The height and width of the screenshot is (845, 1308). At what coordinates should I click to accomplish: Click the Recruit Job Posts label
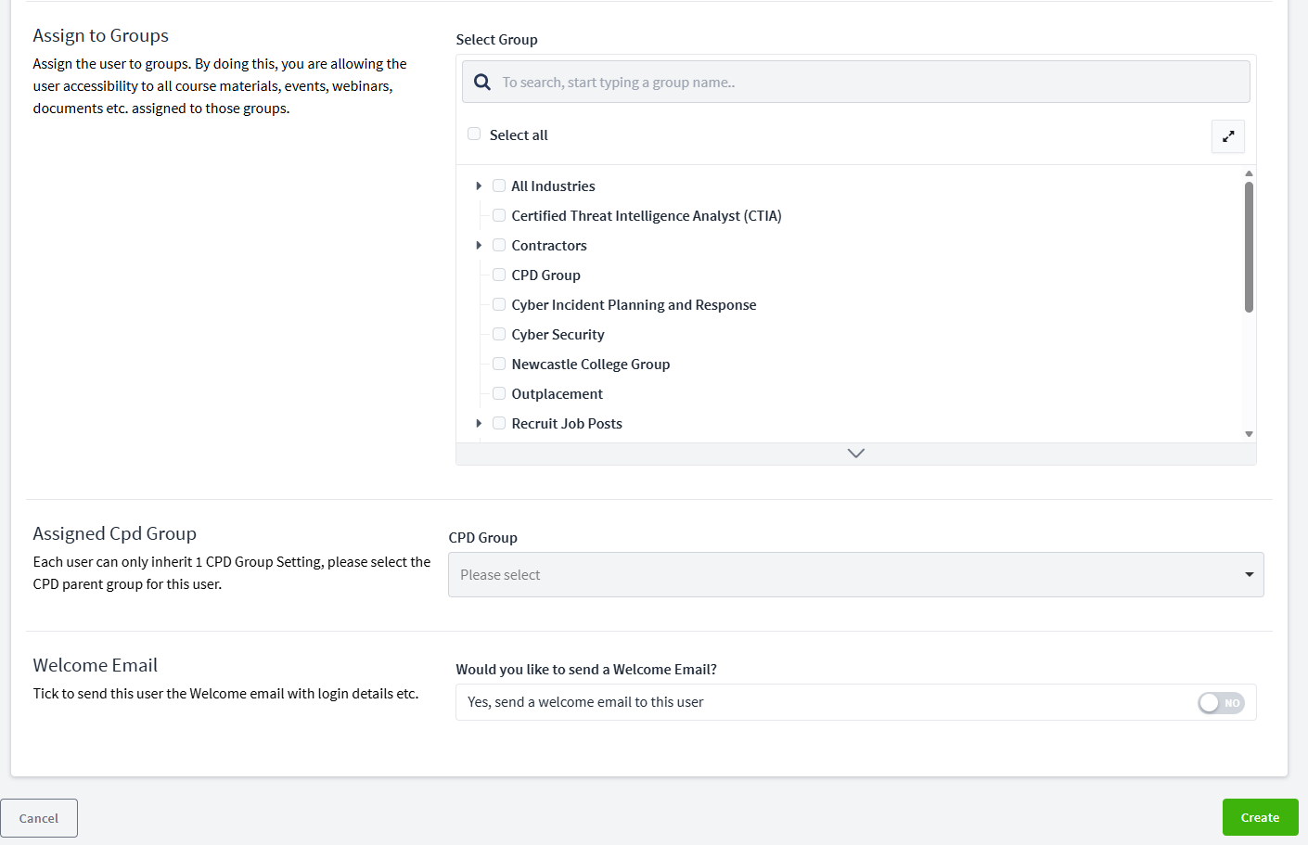point(567,424)
